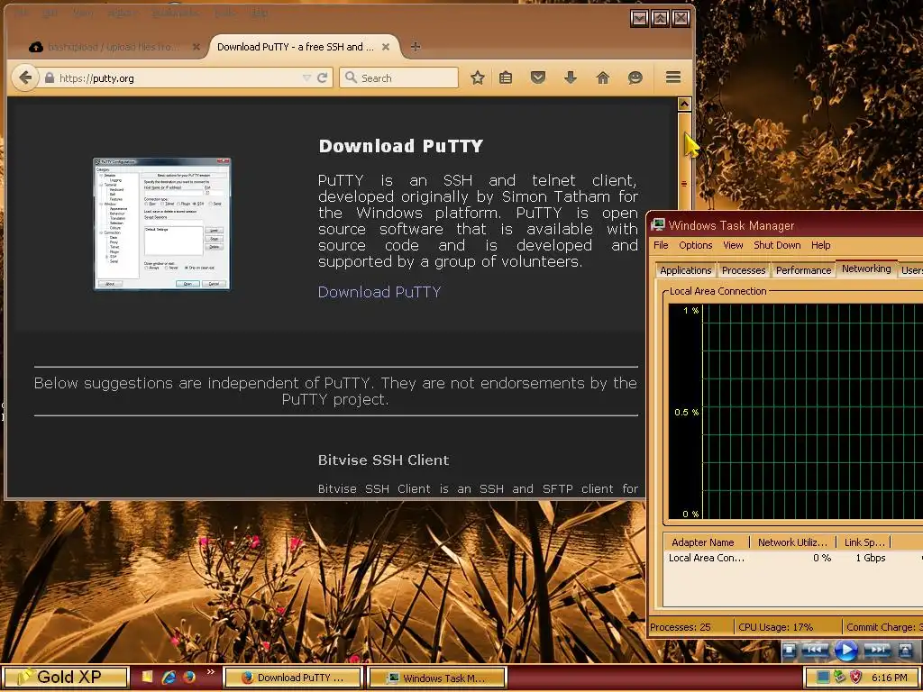This screenshot has width=923, height=692.
Task: Click Processes: 25 in status bar
Action: [680, 627]
